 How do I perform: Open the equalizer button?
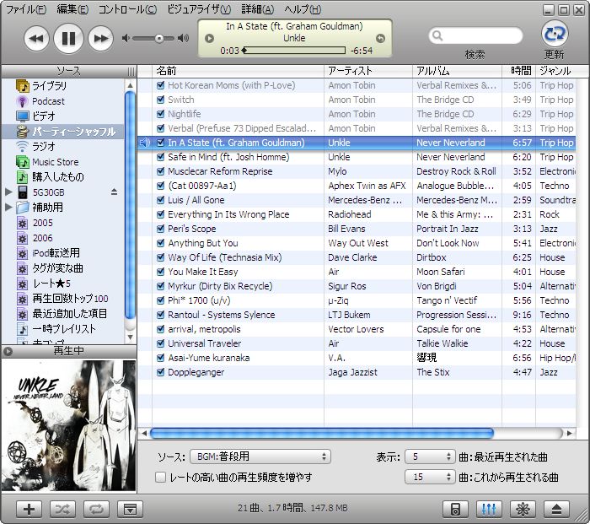pos(489,510)
